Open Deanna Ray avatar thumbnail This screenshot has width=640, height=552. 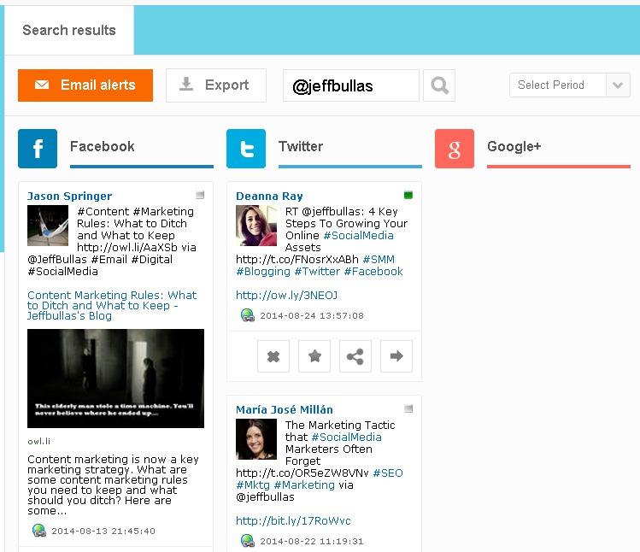256,226
